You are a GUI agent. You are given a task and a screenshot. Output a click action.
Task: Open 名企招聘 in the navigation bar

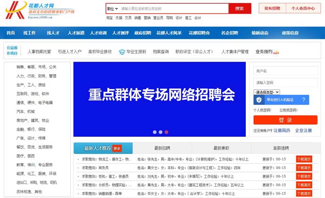click(229, 33)
